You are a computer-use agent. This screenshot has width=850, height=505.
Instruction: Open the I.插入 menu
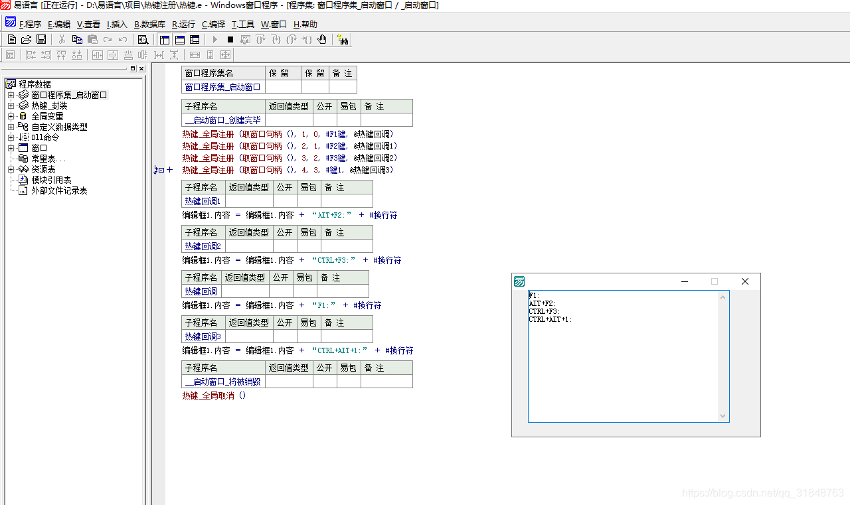pyautogui.click(x=117, y=24)
